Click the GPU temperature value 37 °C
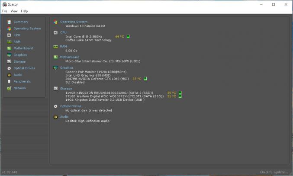 tap(137, 79)
